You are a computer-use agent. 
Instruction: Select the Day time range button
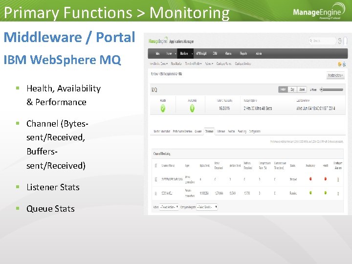292,89
